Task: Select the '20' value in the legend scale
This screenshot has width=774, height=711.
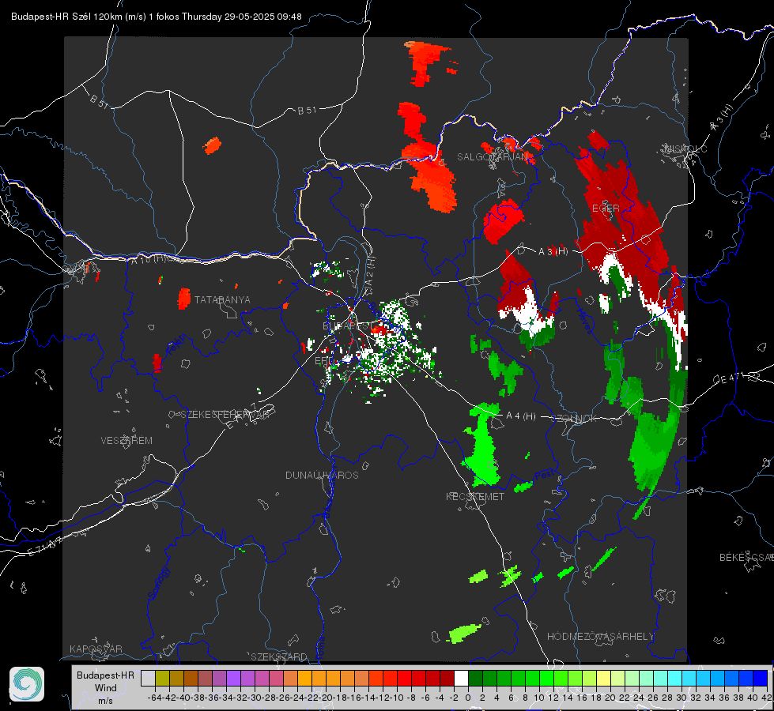Action: click(x=610, y=698)
